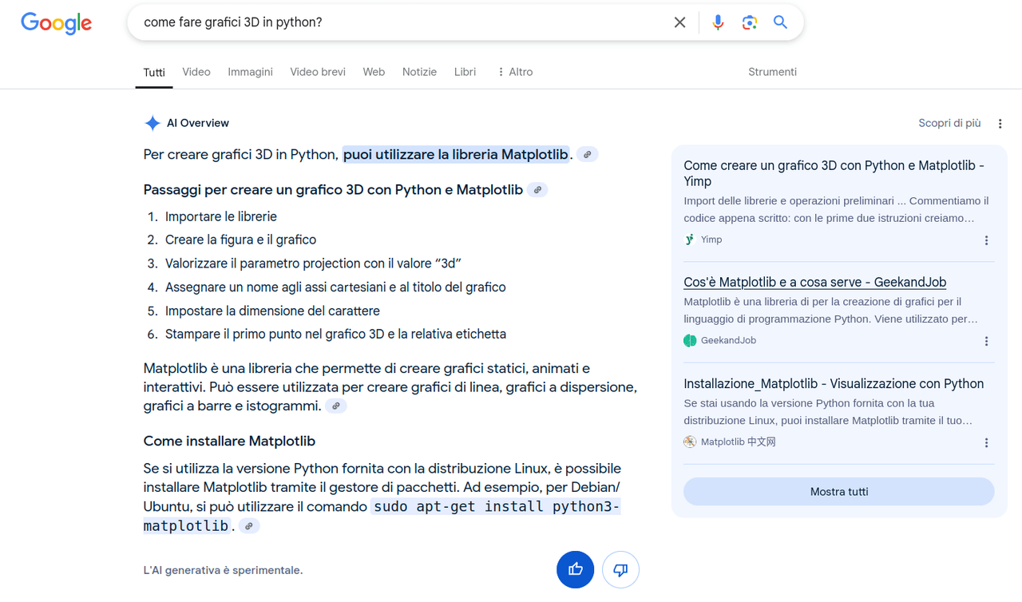The width and height of the screenshot is (1022, 602).
Task: Click the GeekandJob favicon
Action: [x=690, y=340]
